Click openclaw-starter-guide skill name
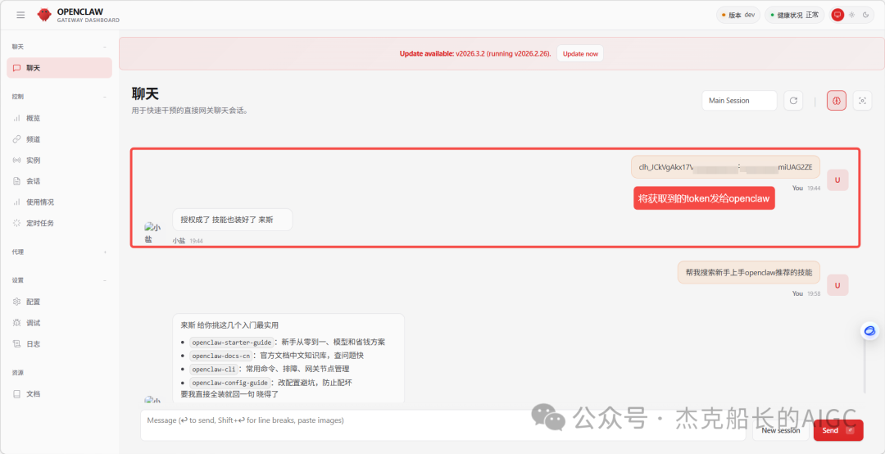 click(x=232, y=343)
